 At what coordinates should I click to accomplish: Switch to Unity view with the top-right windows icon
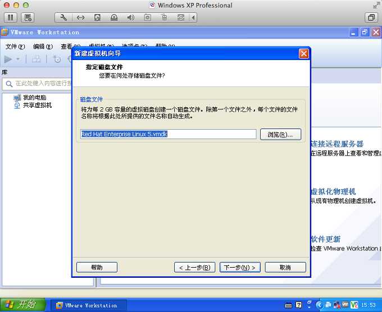click(371, 17)
